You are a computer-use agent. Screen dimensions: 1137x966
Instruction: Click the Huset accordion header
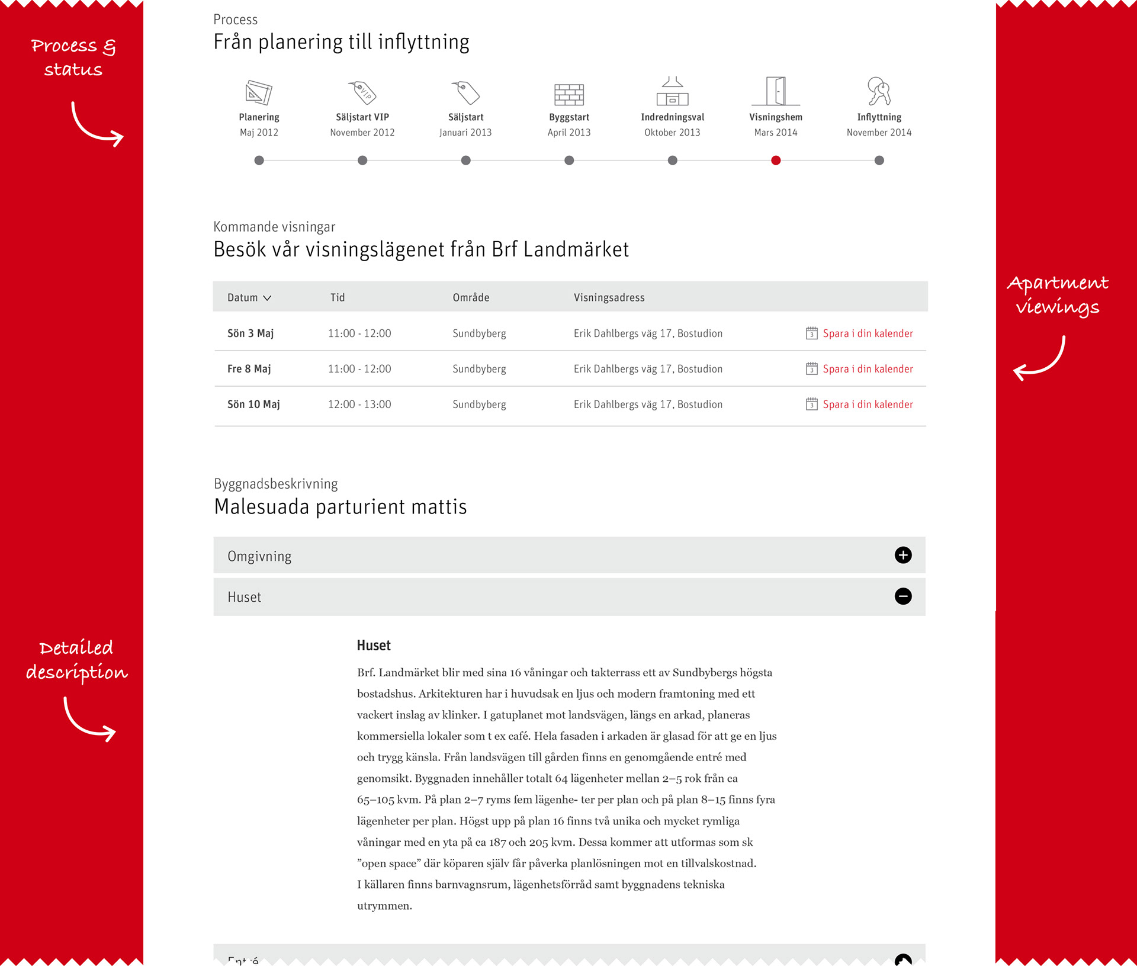(x=244, y=597)
